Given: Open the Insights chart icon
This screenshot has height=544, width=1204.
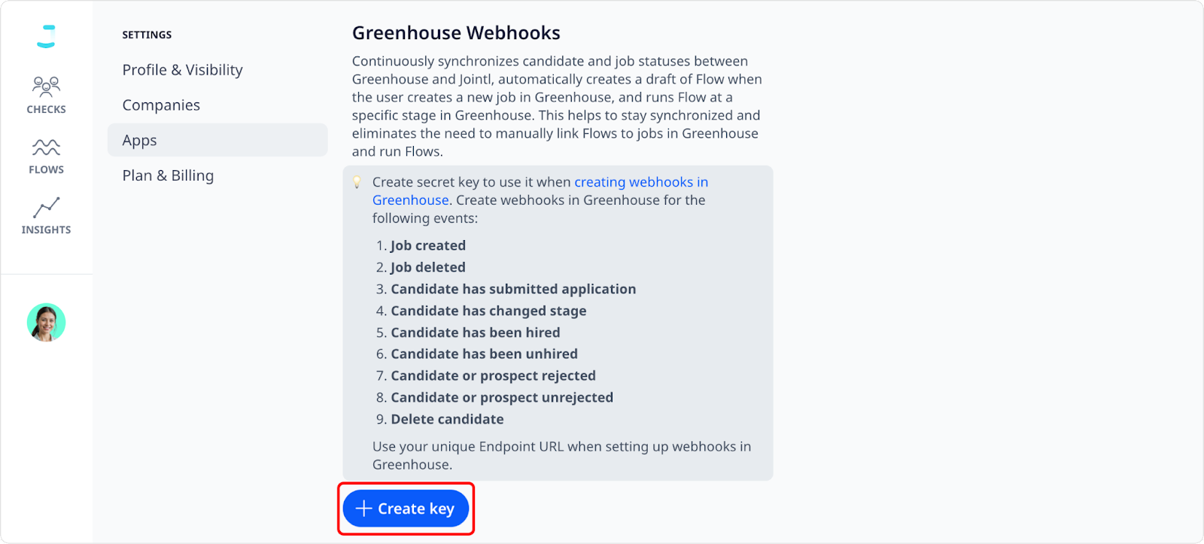Looking at the screenshot, I should [x=46, y=208].
